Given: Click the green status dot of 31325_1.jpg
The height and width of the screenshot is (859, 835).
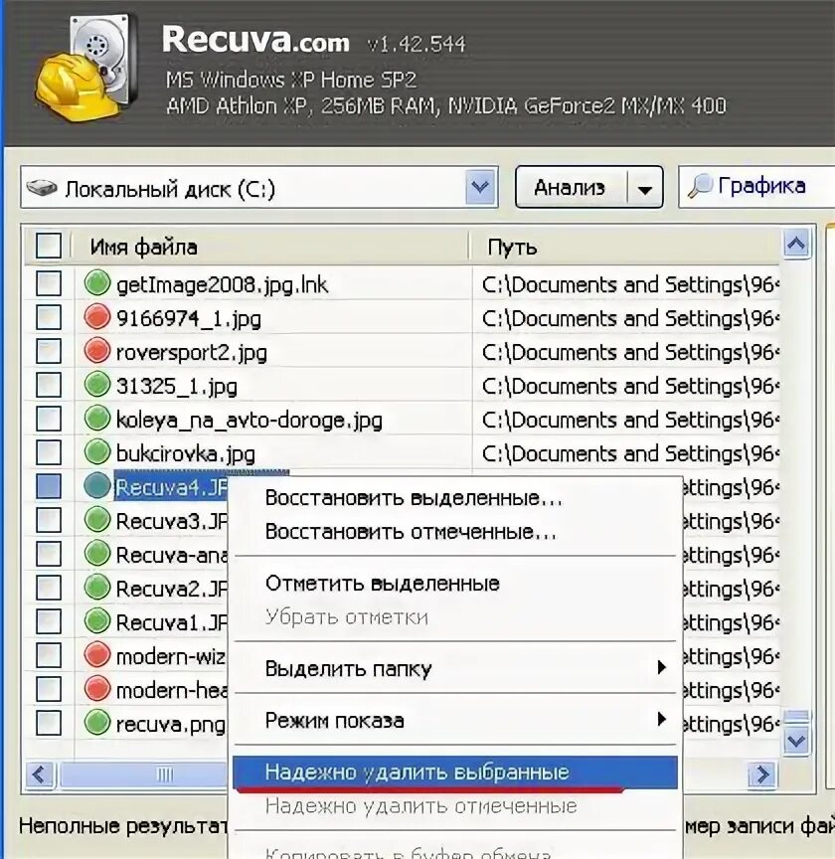Looking at the screenshot, I should pyautogui.click(x=97, y=385).
